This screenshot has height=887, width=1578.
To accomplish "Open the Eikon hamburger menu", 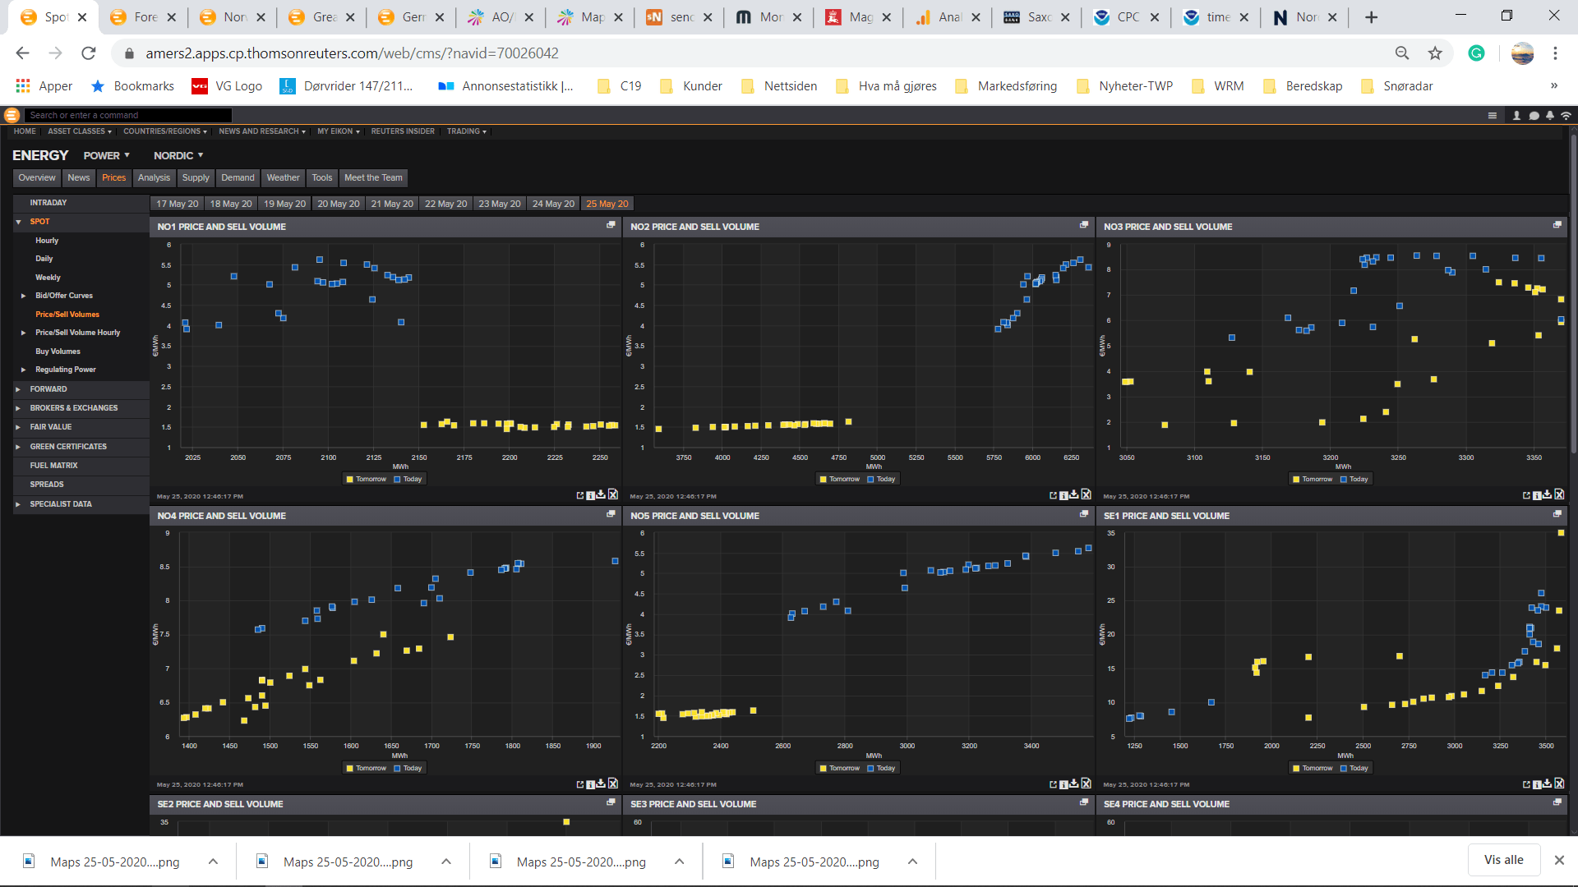I will 1493,116.
